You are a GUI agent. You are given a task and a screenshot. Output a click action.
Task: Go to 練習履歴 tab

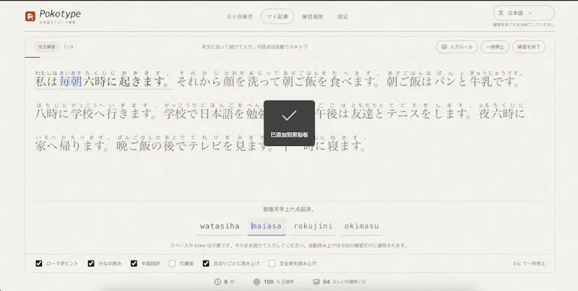click(312, 17)
